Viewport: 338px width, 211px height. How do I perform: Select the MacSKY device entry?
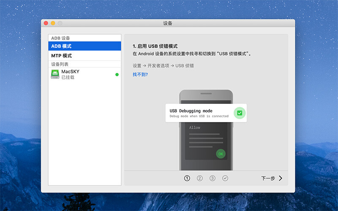tap(84, 74)
